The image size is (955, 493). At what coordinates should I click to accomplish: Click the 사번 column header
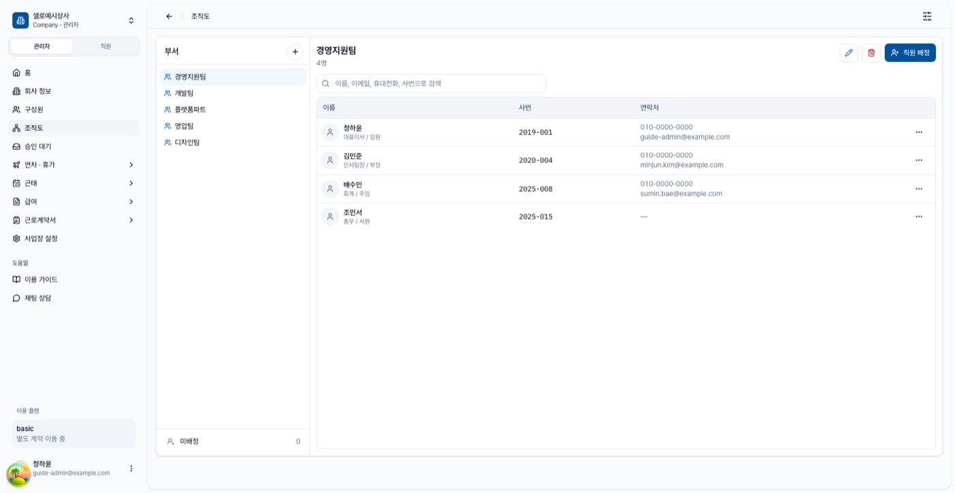[525, 108]
